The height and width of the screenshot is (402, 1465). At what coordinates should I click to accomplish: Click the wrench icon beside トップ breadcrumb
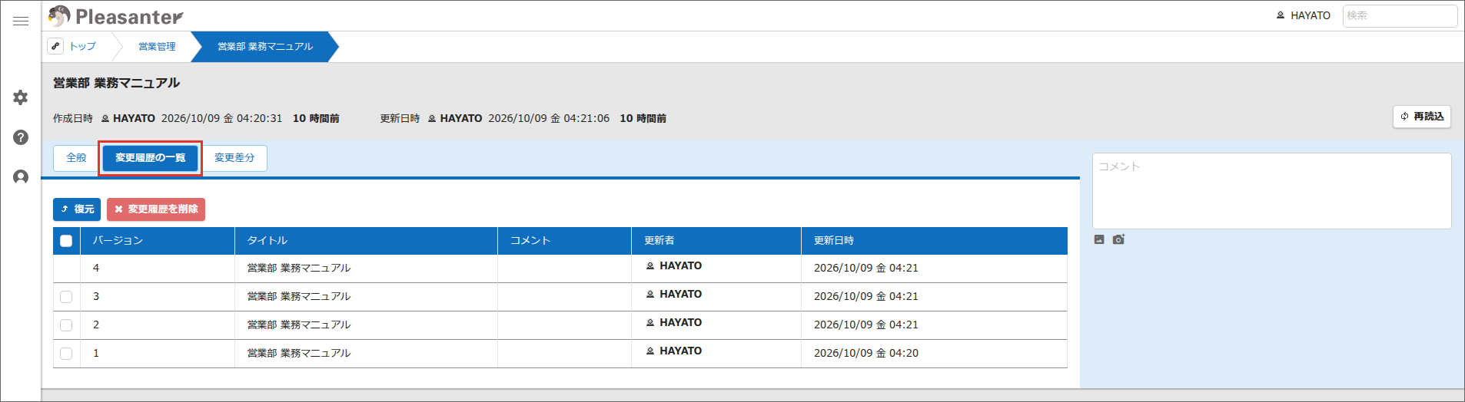click(x=55, y=46)
